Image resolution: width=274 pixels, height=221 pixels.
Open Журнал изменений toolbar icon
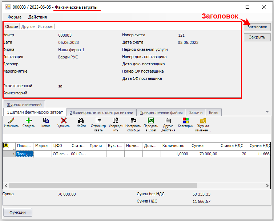(x=203, y=121)
